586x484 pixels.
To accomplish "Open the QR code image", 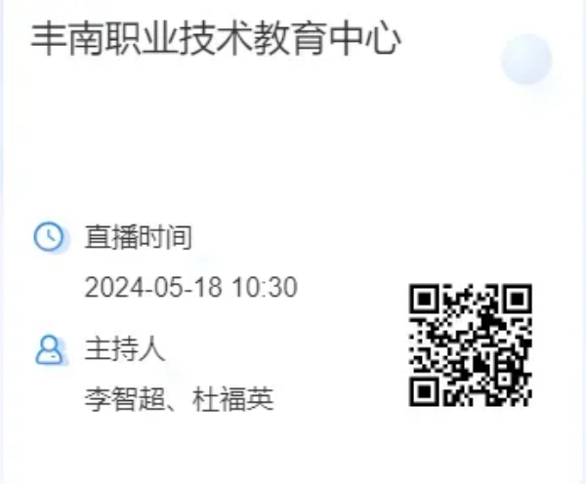I will click(x=471, y=344).
